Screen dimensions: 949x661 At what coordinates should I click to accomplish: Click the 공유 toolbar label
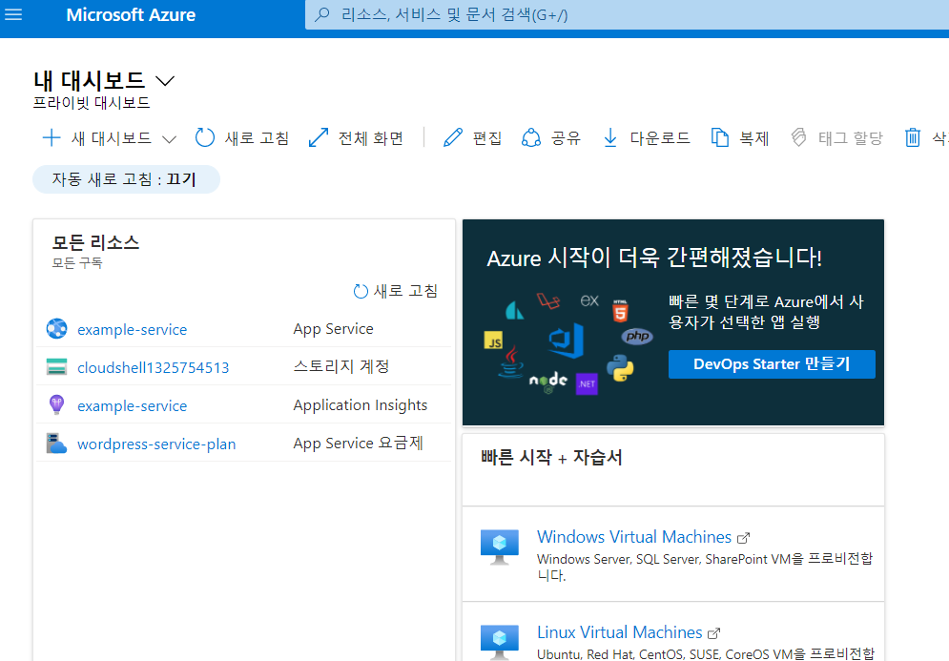(566, 138)
